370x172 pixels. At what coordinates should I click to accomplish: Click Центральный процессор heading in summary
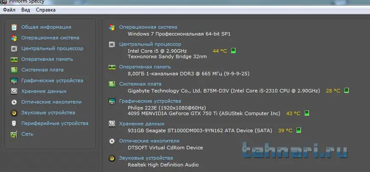150,44
